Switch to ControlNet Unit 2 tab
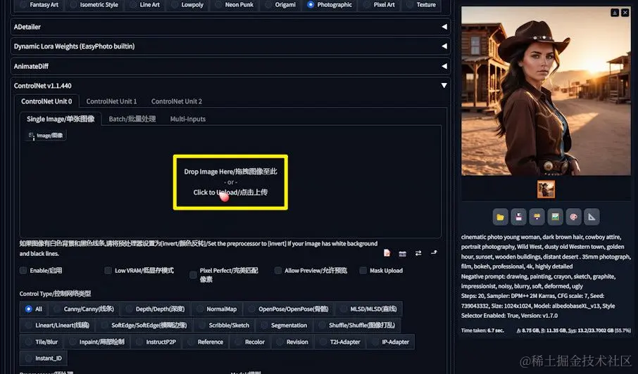The height and width of the screenshot is (374, 638). coord(177,101)
